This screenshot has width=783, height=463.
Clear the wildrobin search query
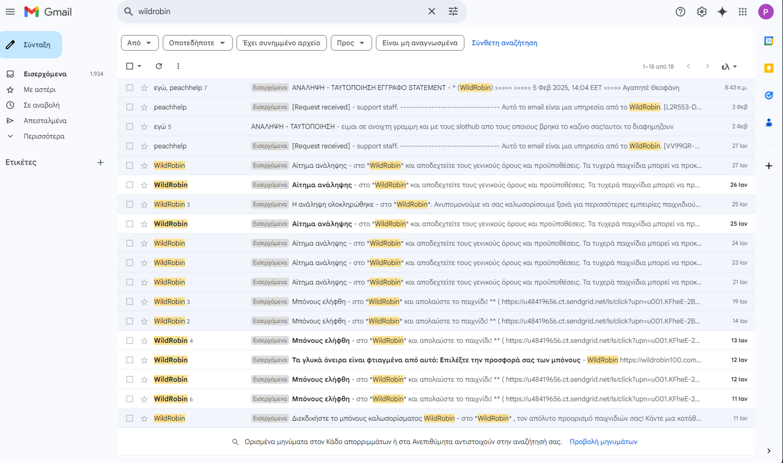tap(432, 11)
